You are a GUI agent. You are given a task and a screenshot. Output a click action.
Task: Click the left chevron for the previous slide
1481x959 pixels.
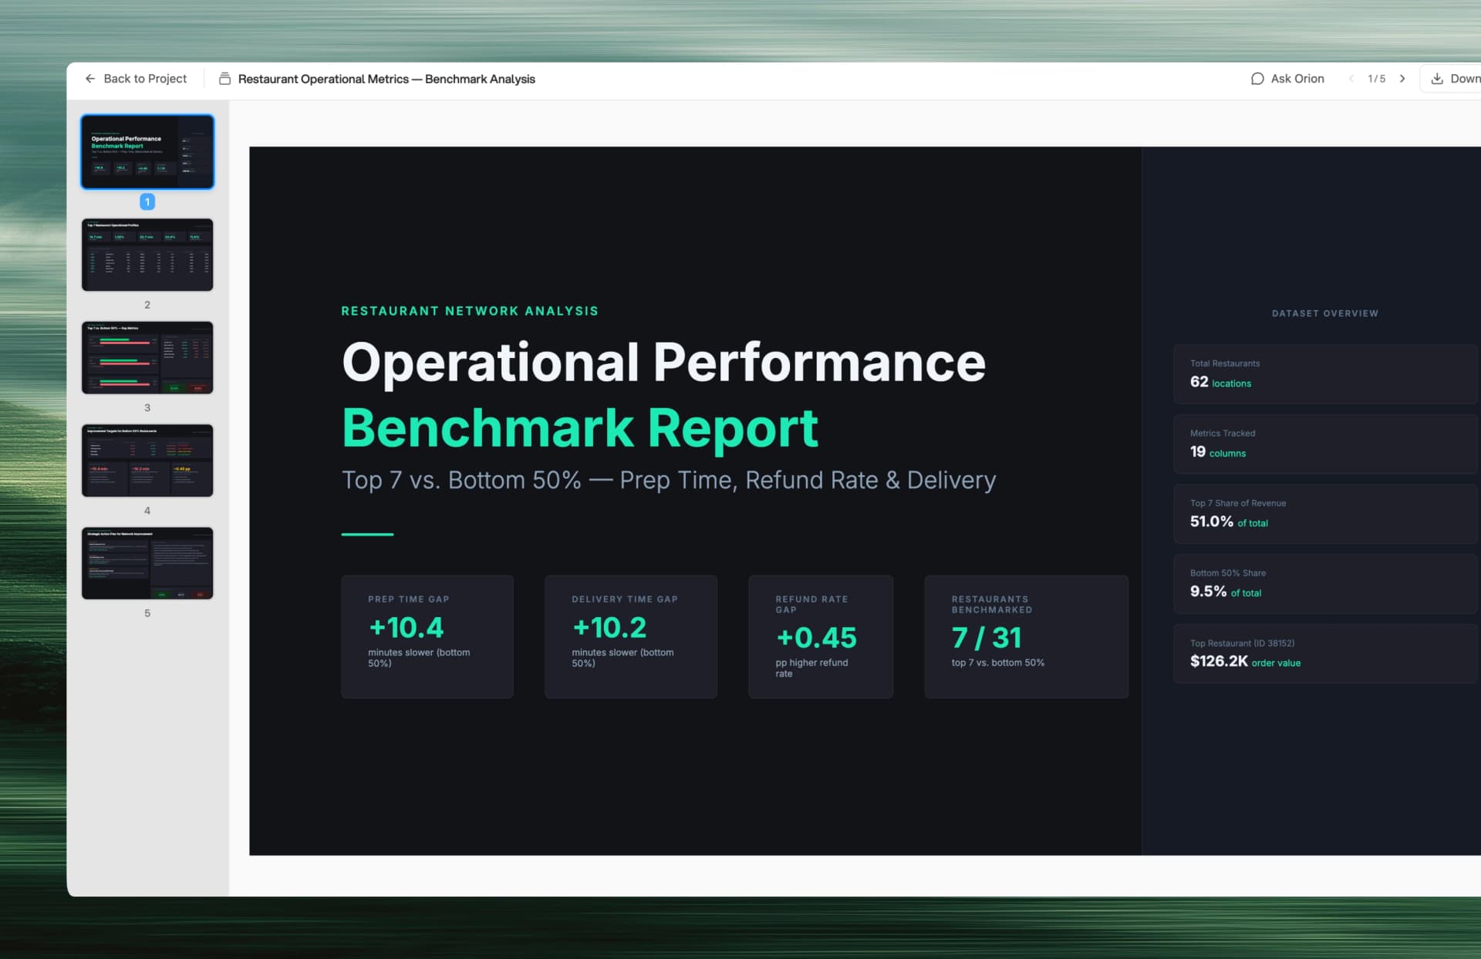1351,78
